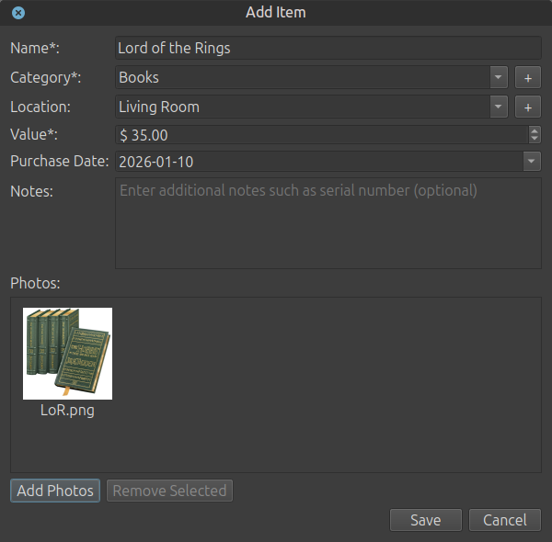
Task: Decrease value with down stepper arrow
Action: tap(535, 139)
